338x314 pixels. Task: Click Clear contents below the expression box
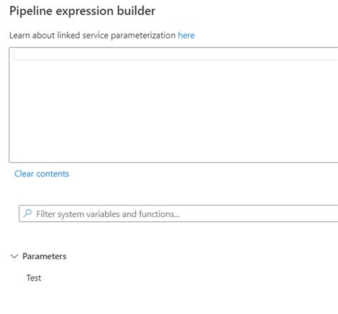coord(41,173)
